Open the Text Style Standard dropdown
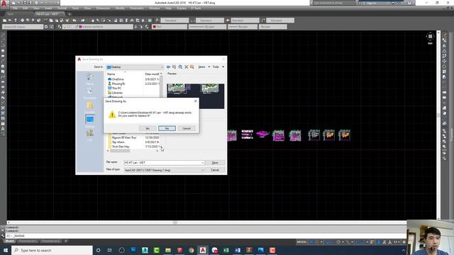Viewport: 454px width, 255px height. coord(175,21)
